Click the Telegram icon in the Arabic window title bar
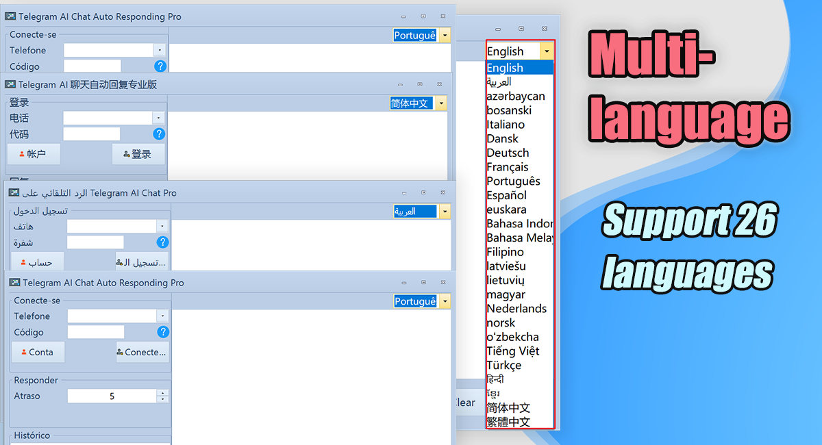The image size is (822, 445). point(15,192)
